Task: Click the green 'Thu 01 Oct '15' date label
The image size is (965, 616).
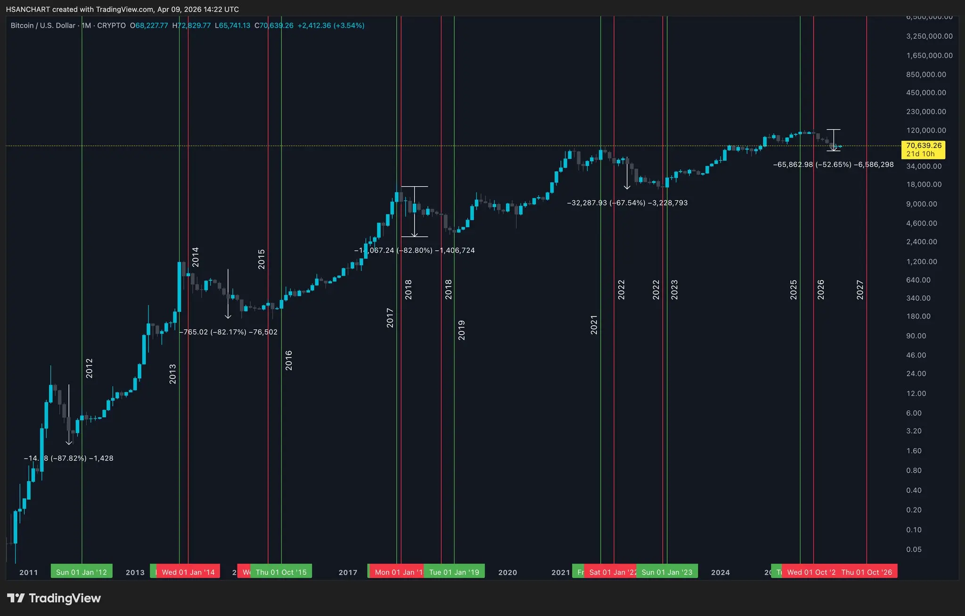Action: 281,572
